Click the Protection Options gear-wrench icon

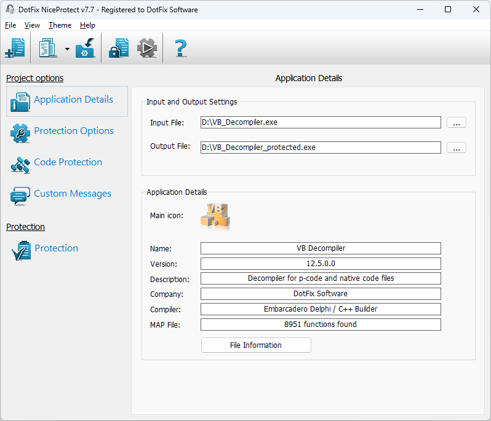(x=20, y=133)
